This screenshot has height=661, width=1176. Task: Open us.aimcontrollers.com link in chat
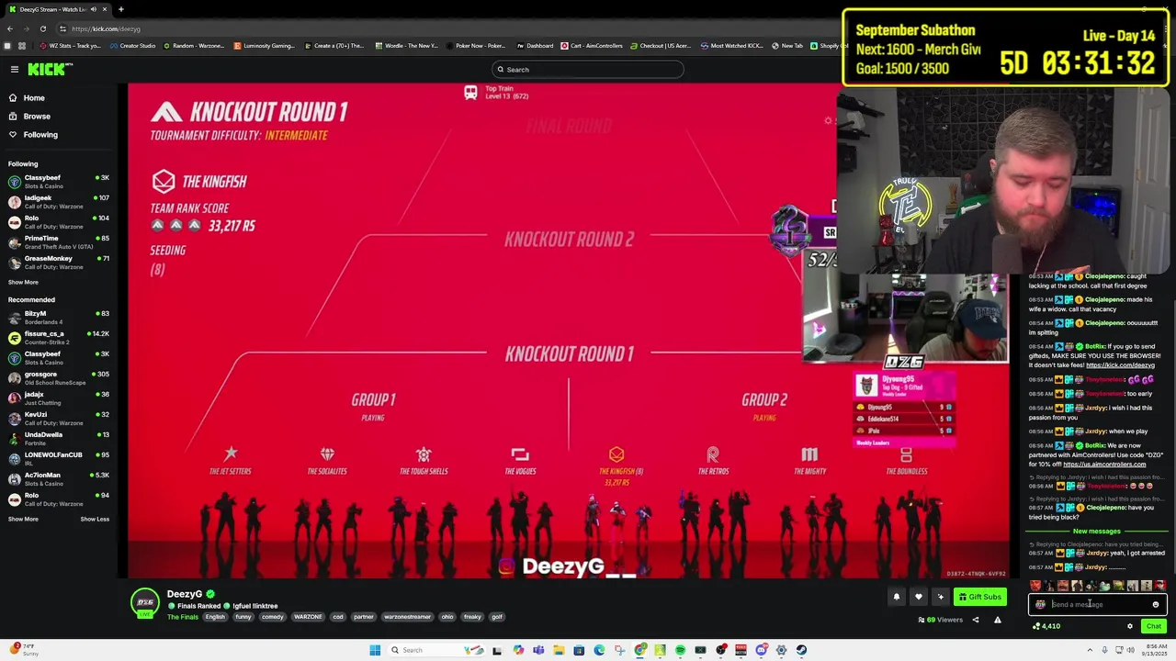[x=1104, y=465]
